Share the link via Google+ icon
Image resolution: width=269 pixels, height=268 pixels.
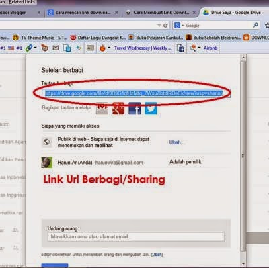(x=118, y=108)
